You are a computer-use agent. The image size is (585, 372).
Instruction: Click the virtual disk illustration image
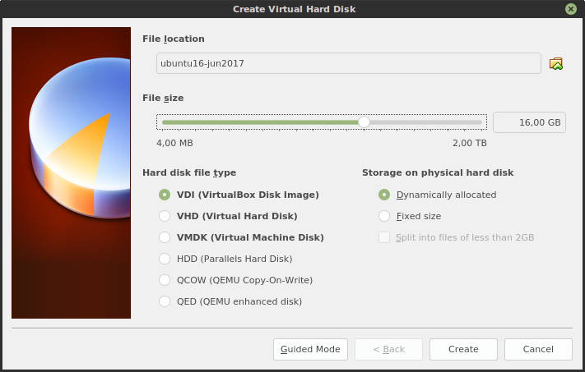[x=71, y=172]
